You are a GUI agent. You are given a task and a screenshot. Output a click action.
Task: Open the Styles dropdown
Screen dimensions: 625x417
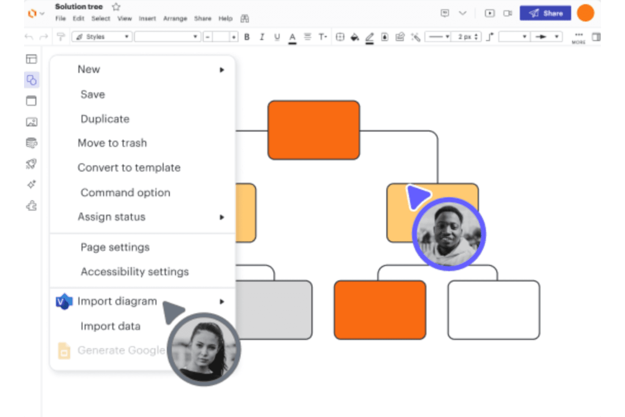click(102, 37)
